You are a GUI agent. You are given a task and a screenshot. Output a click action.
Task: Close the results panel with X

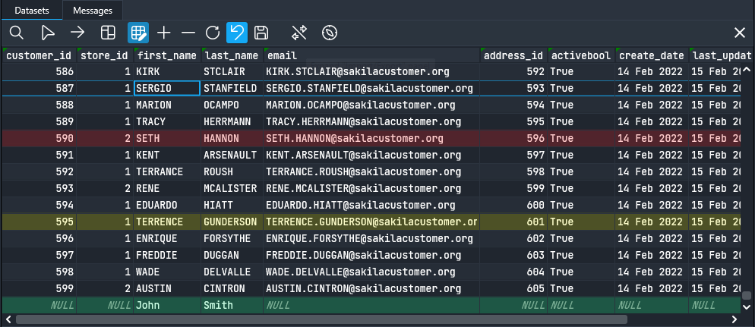coord(739,33)
